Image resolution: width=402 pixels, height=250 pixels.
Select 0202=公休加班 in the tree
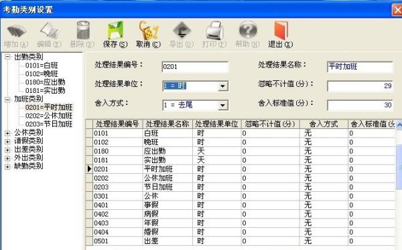point(49,116)
